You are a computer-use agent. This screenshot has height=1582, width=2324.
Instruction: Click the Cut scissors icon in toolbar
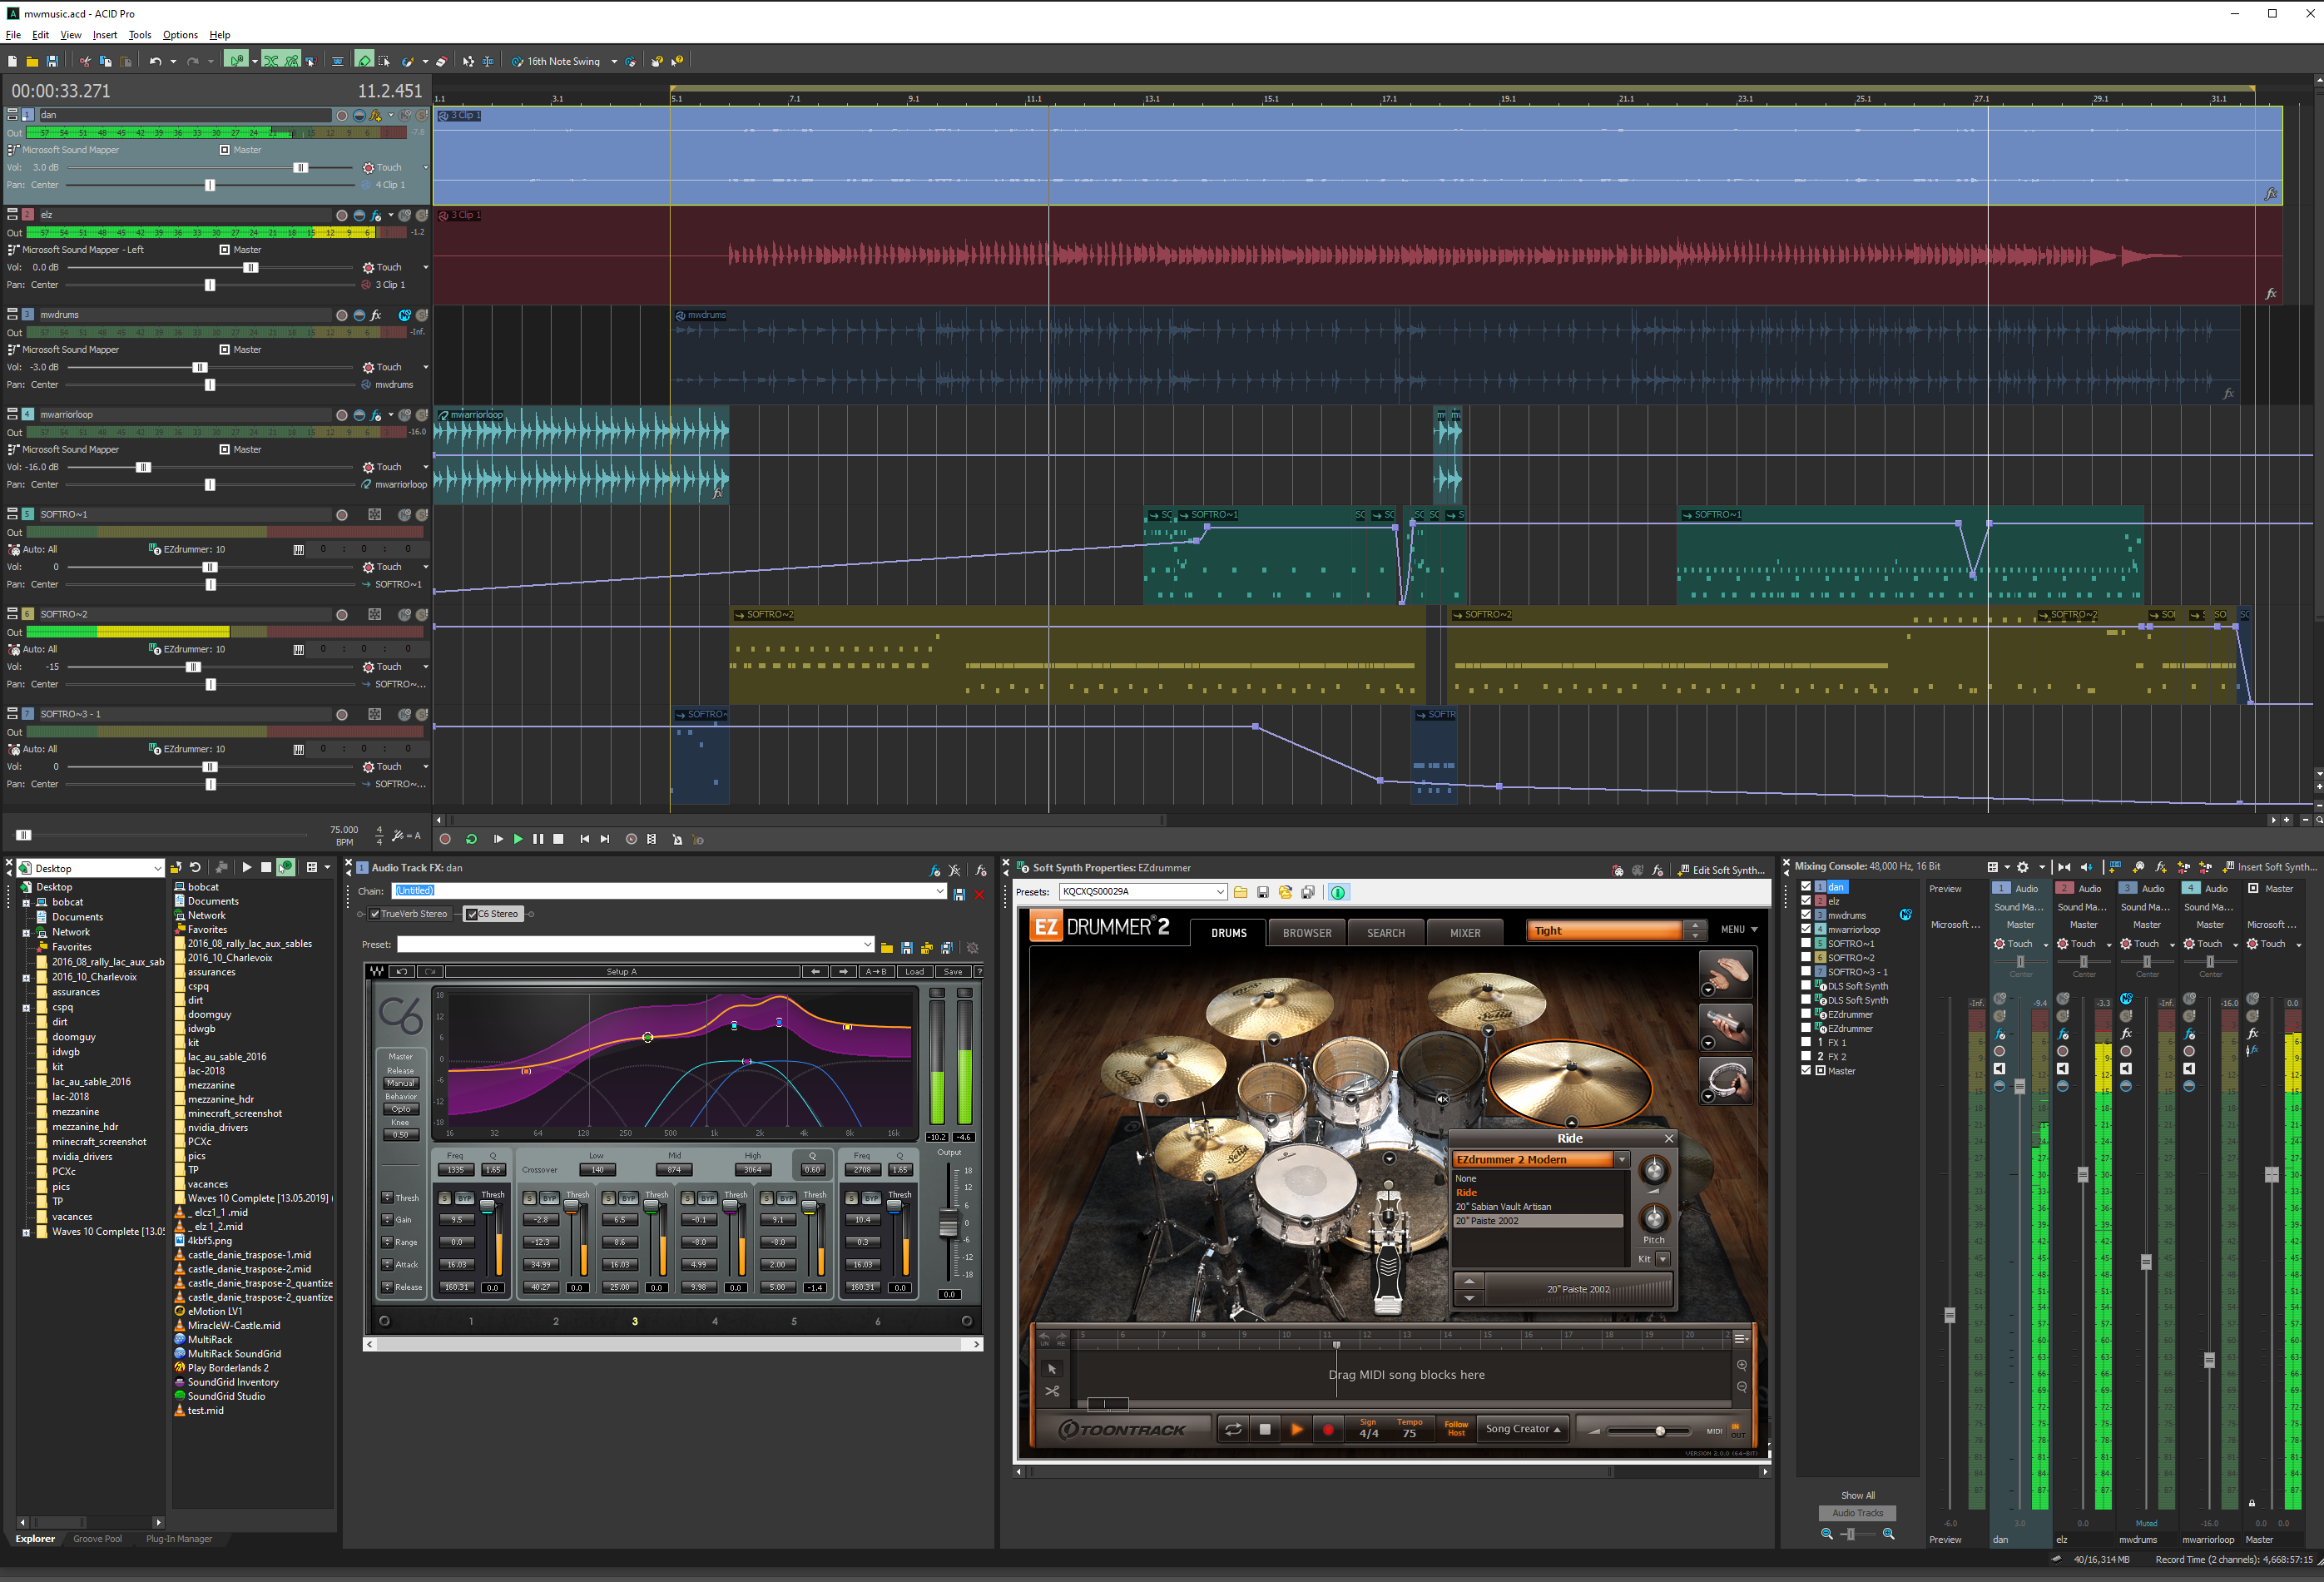(84, 61)
